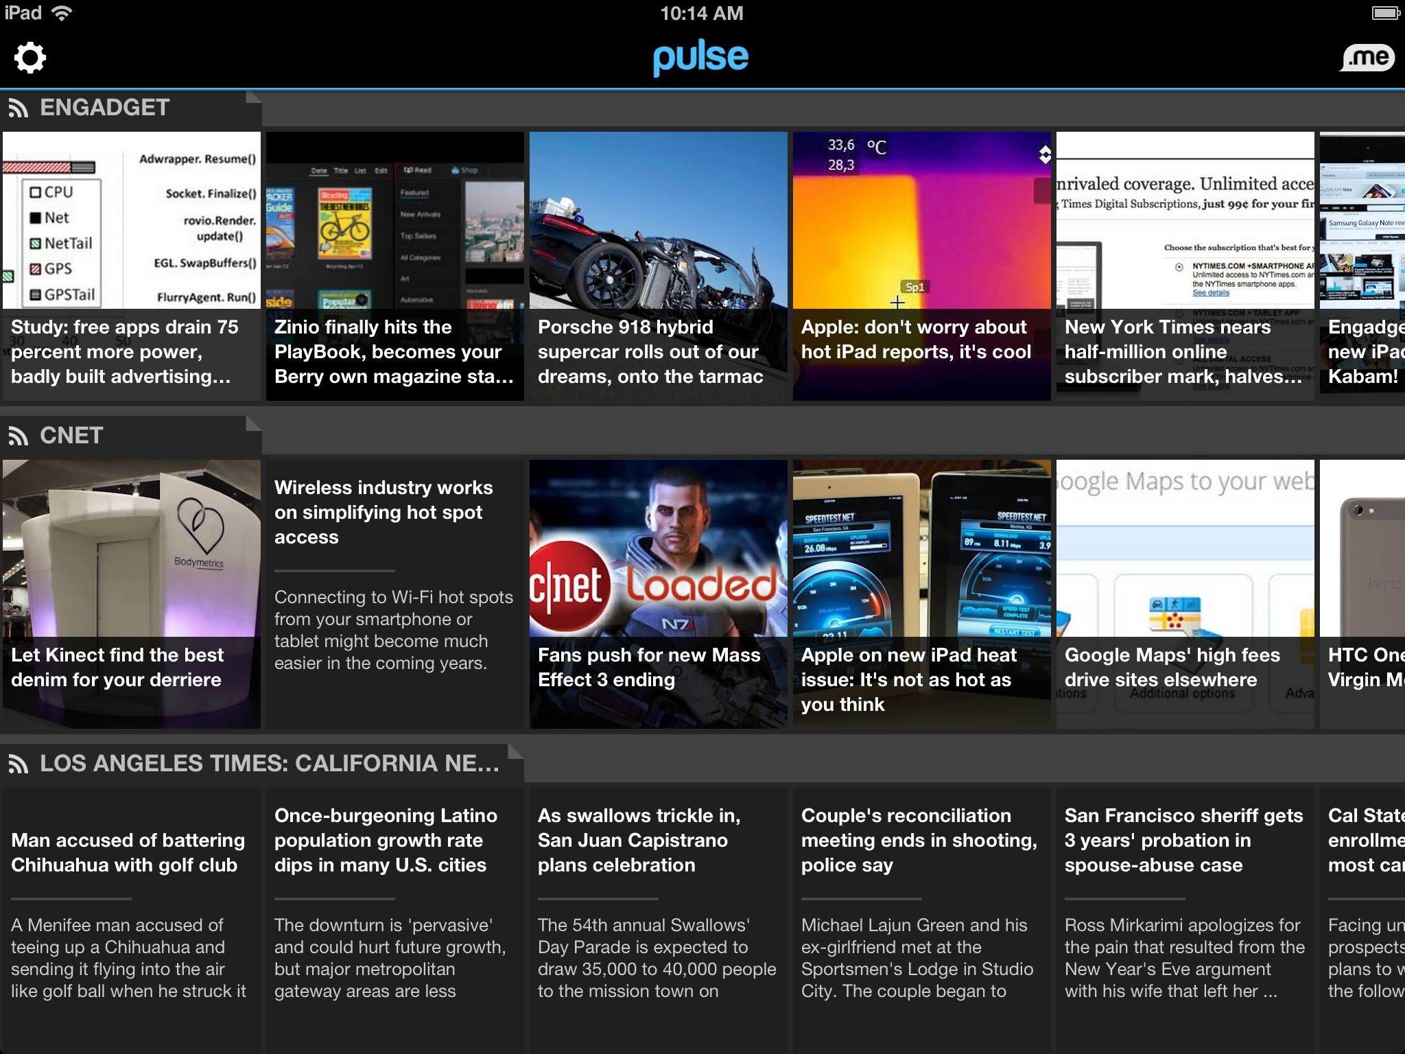Tap the Connecting to Wi-Fi hot spots summary
This screenshot has height=1054, width=1405.
click(394, 630)
